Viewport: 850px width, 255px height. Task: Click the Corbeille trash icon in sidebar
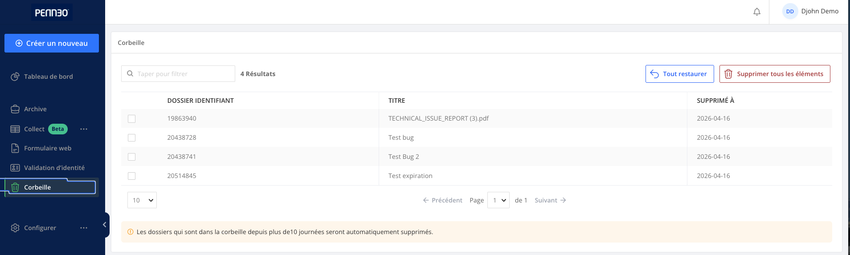(15, 187)
